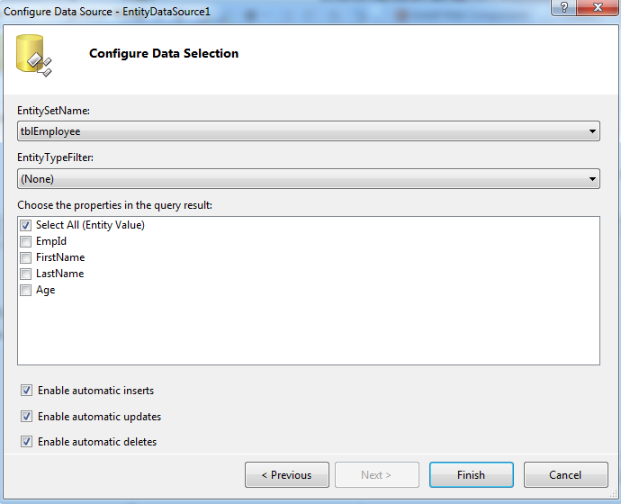Image resolution: width=621 pixels, height=504 pixels.
Task: Check the EmpId property checkbox
Action: coord(26,241)
